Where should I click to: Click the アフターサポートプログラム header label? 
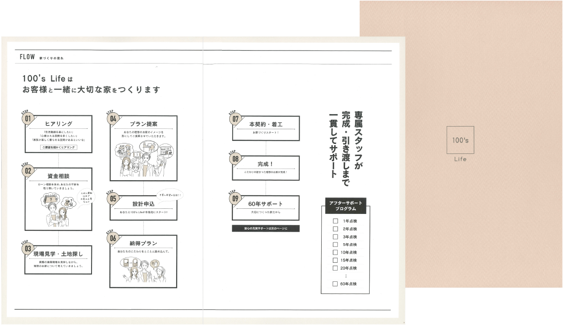[345, 206]
